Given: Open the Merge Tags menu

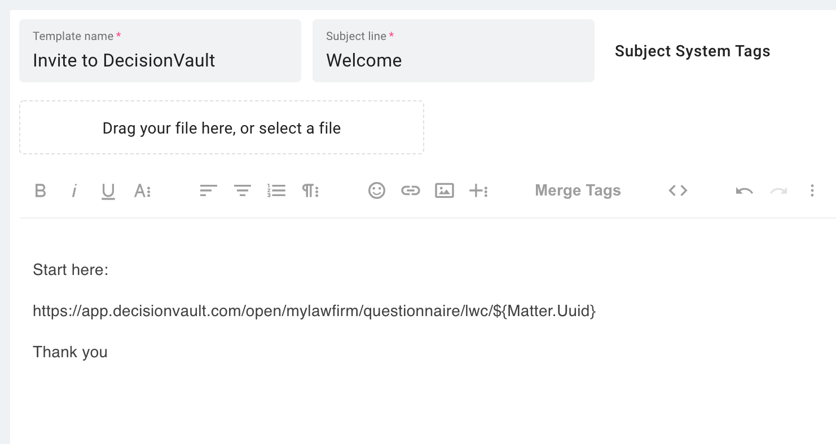Looking at the screenshot, I should click(577, 190).
